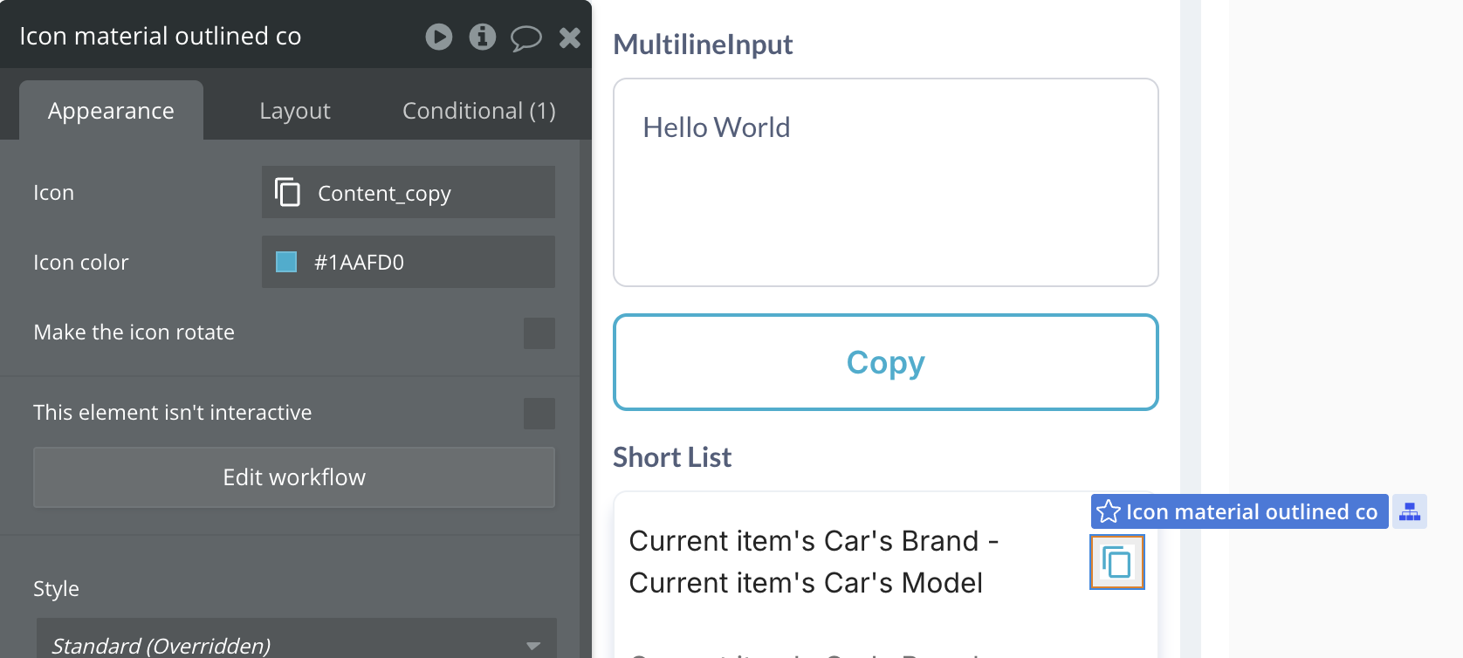Open the info icon in panel header
1463x658 pixels.
[482, 37]
